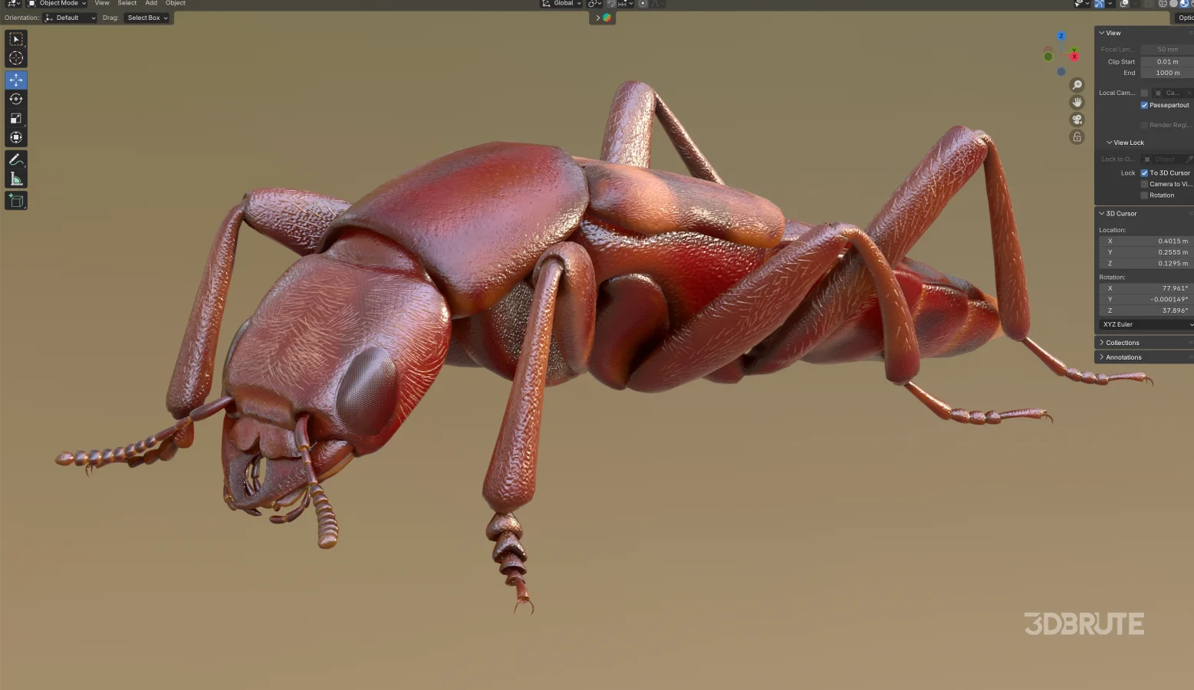Viewport: 1194px width, 690px height.
Task: Open the Orientation Default dropdown
Action: coord(70,18)
